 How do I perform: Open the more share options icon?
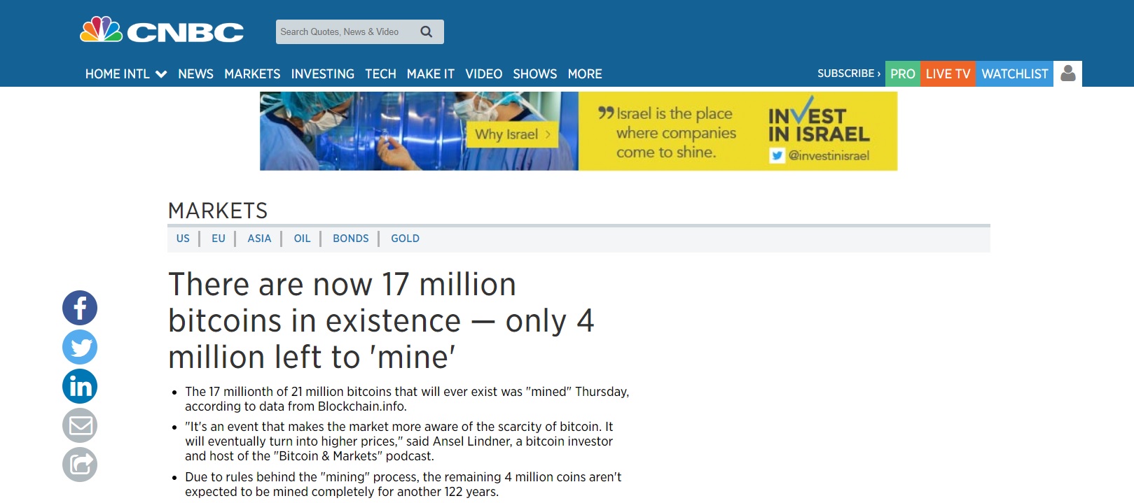80,465
